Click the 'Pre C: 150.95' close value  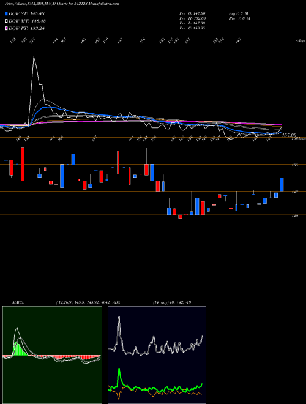click(x=192, y=28)
